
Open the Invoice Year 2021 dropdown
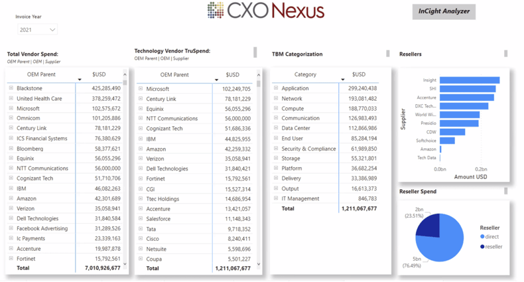(x=37, y=30)
